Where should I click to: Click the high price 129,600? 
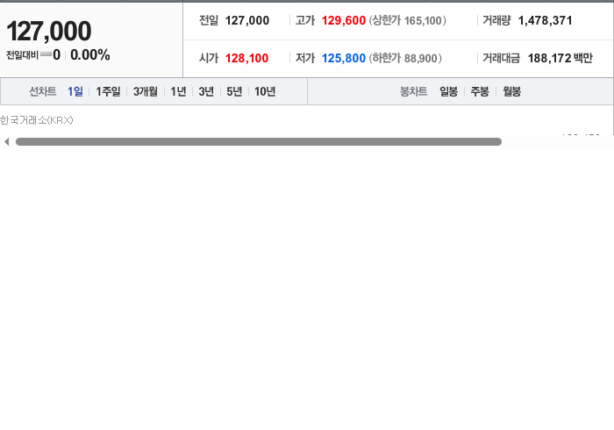pos(344,21)
